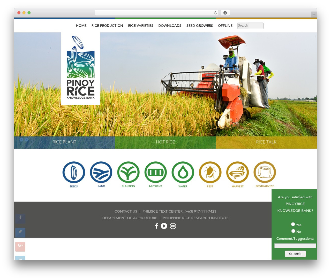
Task: Switch to the Hot Rice tab
Action: click(165, 142)
